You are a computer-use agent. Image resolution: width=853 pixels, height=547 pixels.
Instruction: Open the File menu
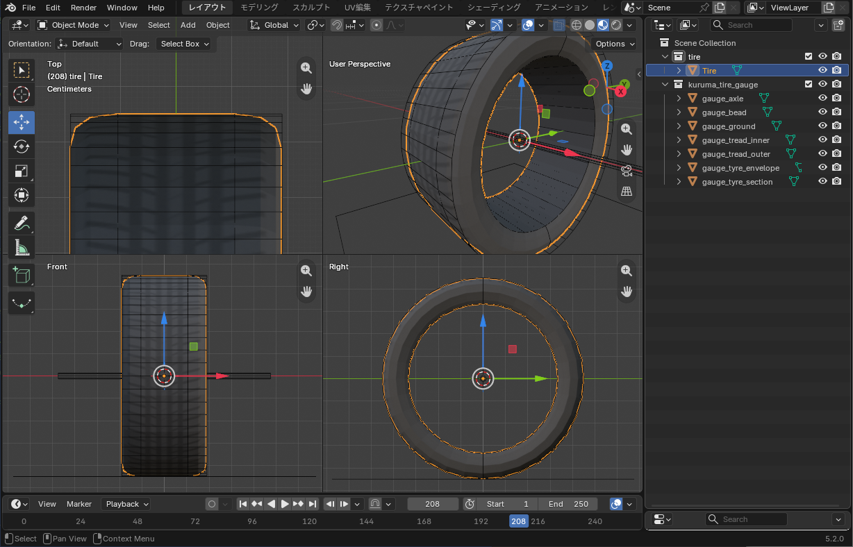[x=28, y=8]
